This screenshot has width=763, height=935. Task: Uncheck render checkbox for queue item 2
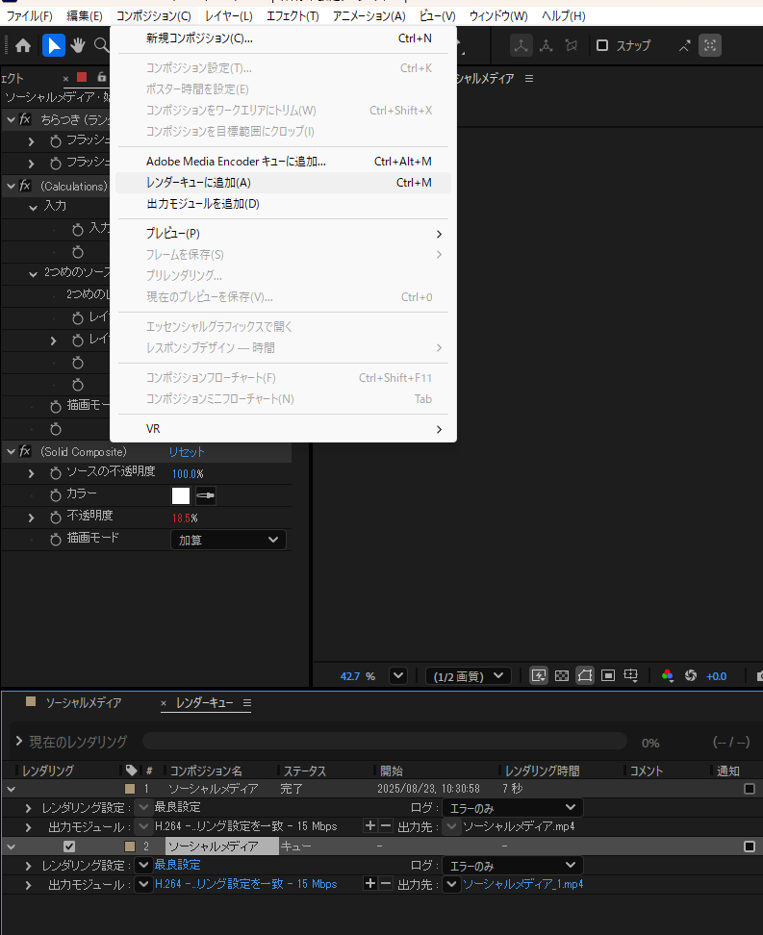point(69,847)
